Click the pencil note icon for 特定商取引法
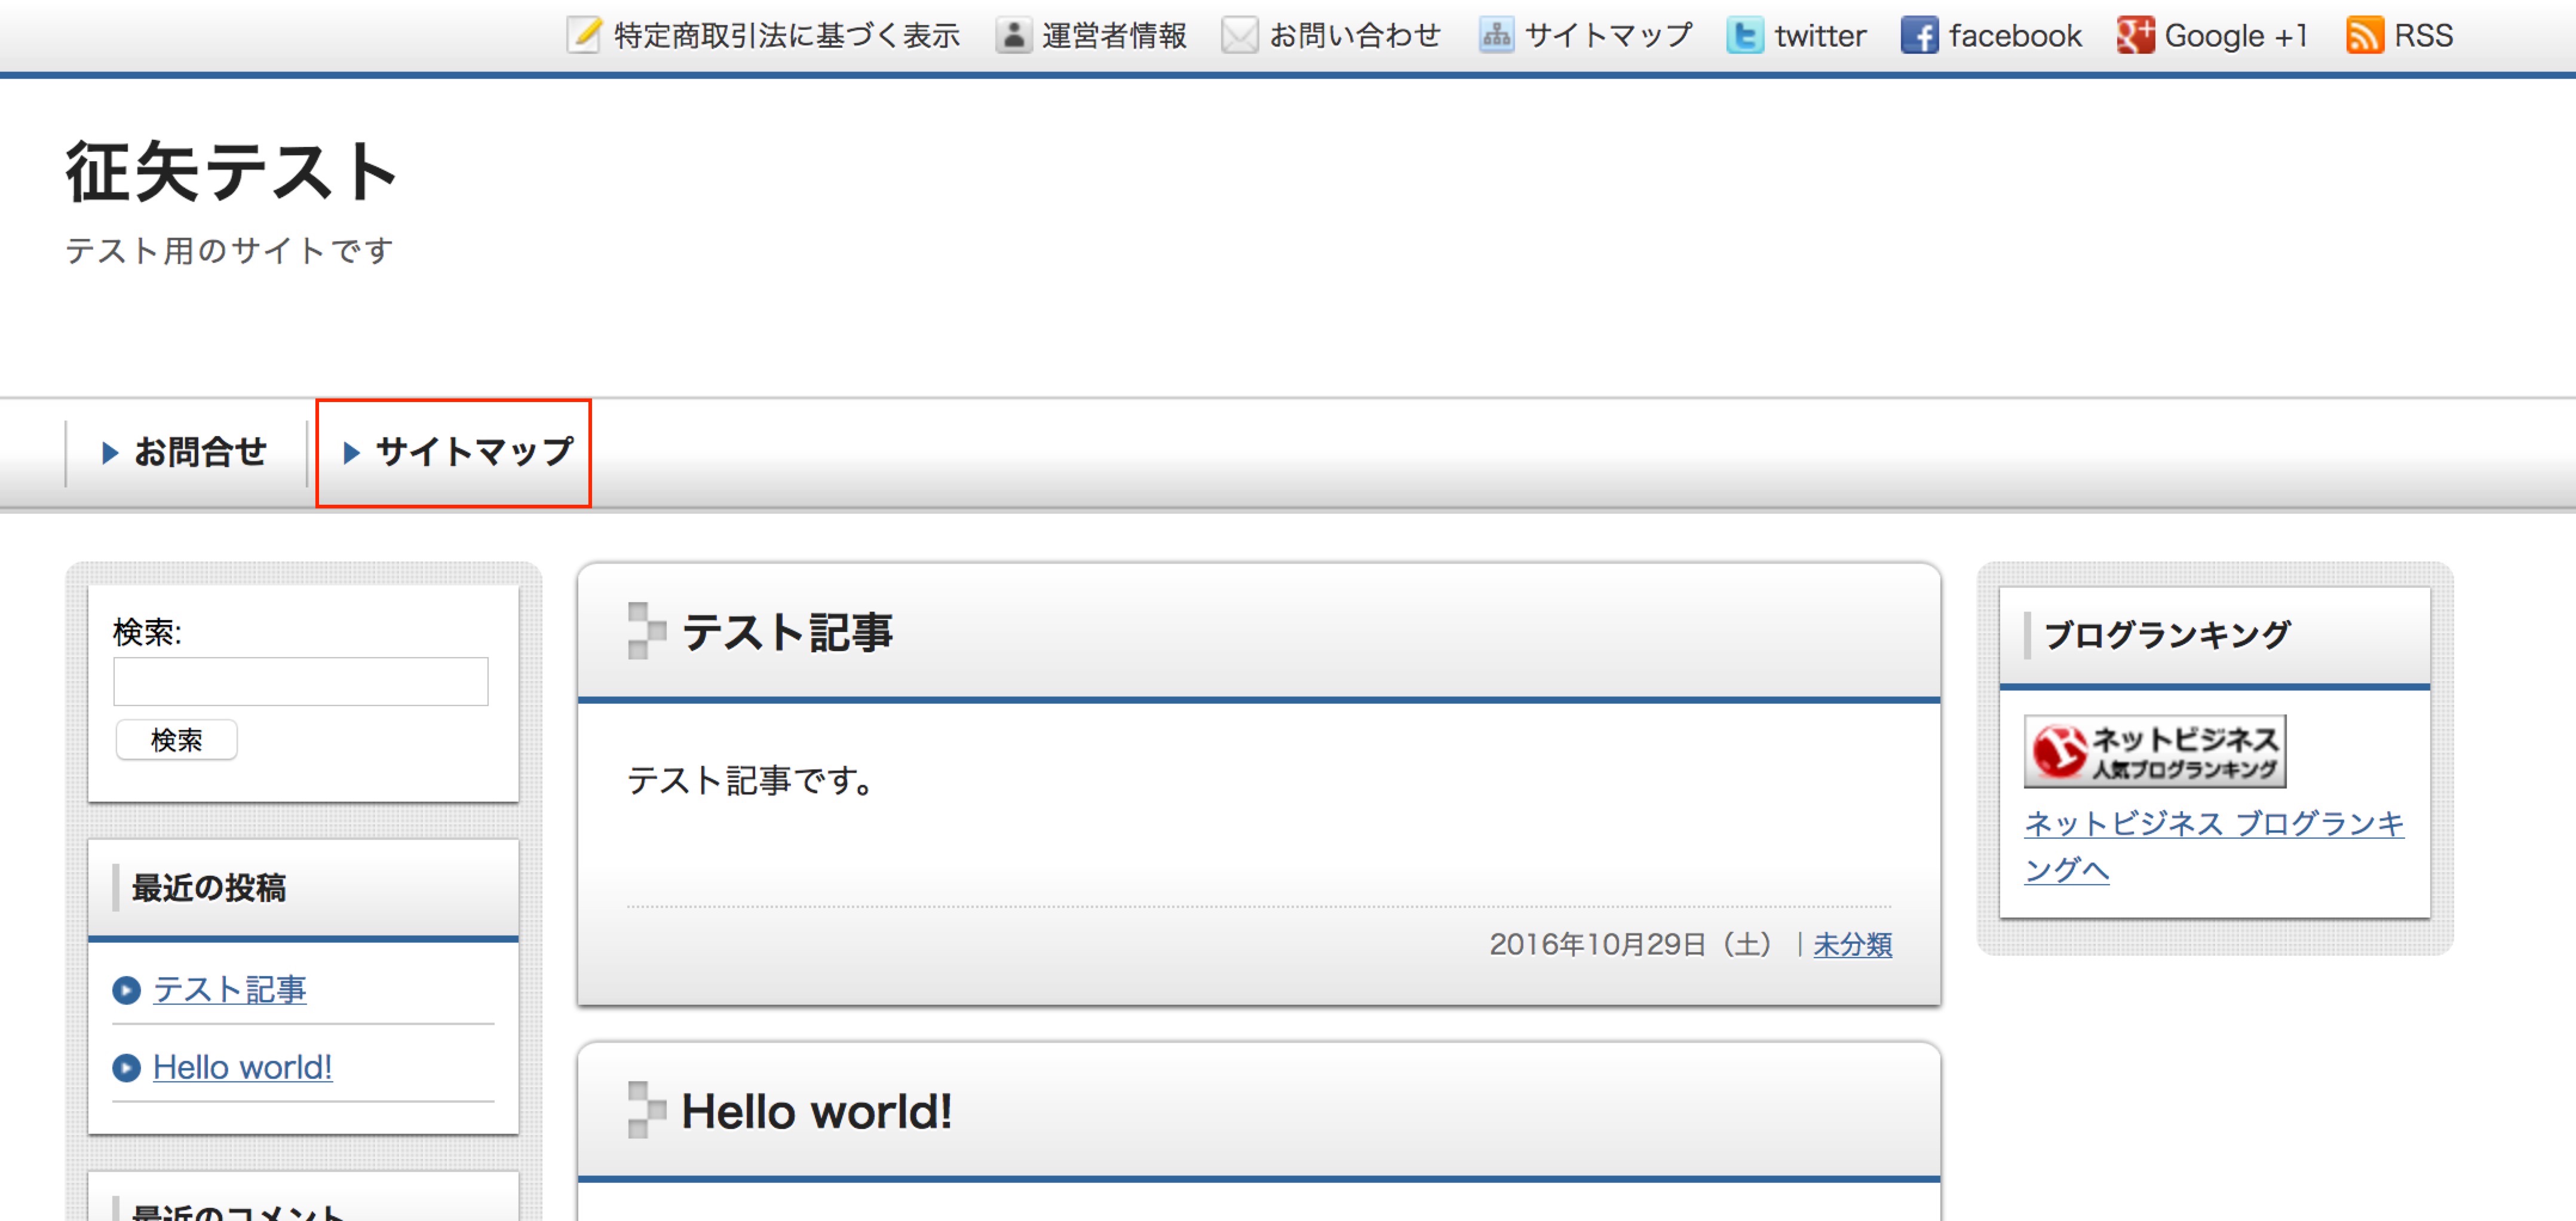 coord(584,36)
